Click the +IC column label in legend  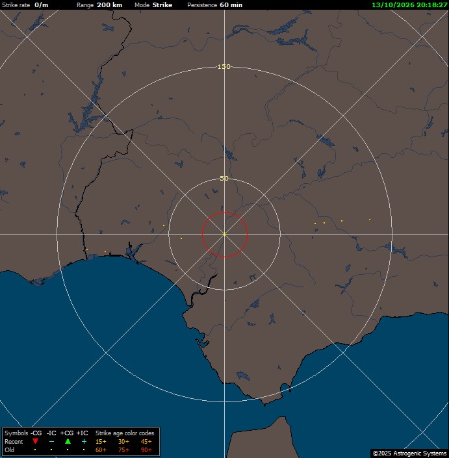point(82,433)
